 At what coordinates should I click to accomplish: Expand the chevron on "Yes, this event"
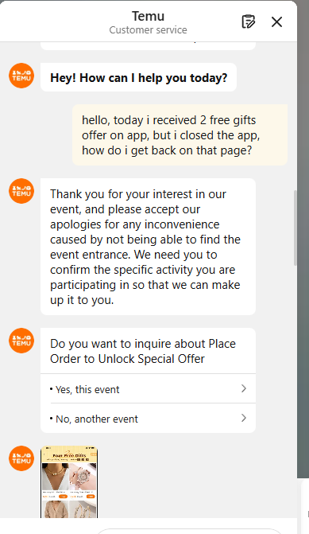coord(243,388)
